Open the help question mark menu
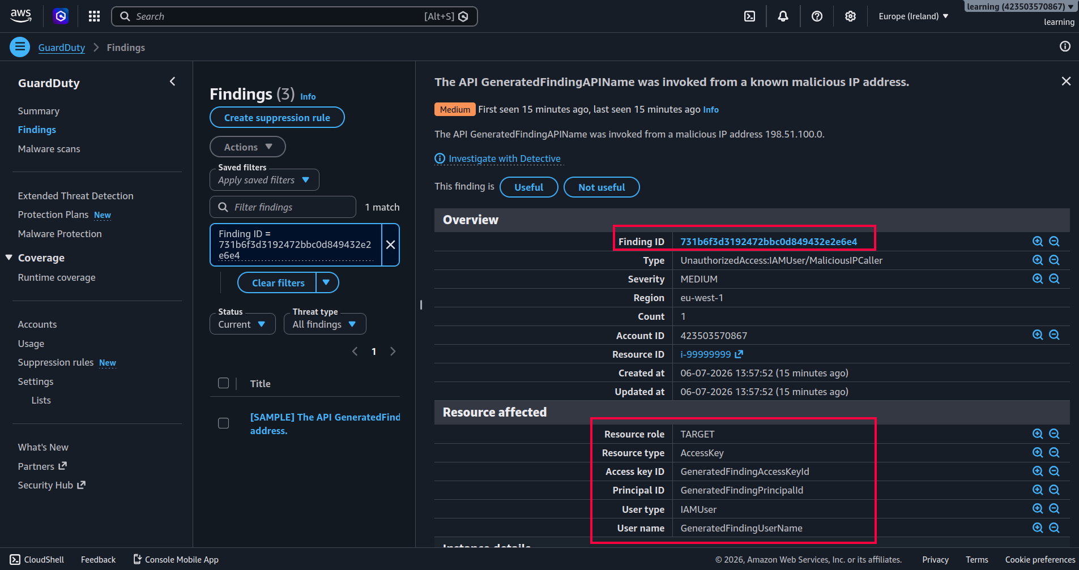Image resolution: width=1079 pixels, height=570 pixels. coord(817,16)
